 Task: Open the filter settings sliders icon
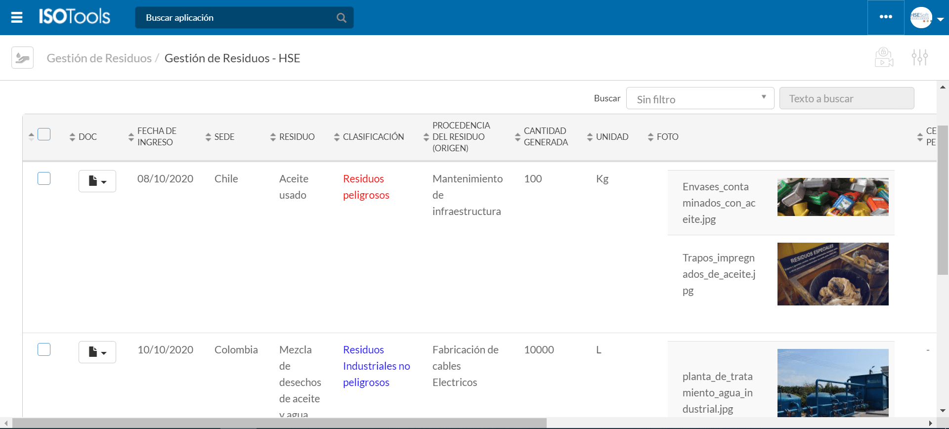click(919, 57)
